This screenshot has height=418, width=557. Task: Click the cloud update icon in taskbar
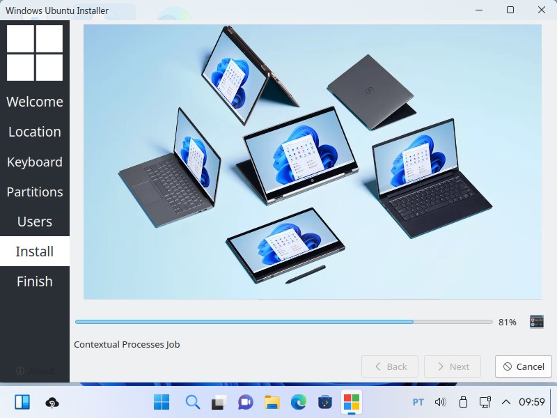[x=52, y=403]
